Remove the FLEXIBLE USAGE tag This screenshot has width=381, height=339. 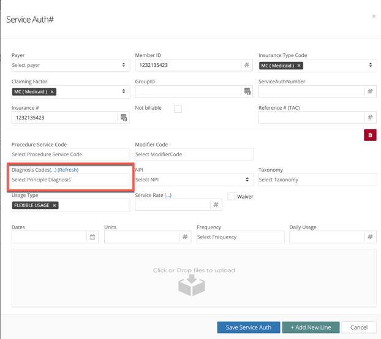point(55,205)
